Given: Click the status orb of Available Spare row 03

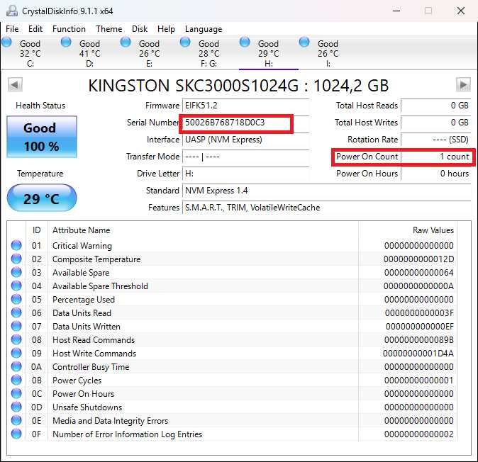Looking at the screenshot, I should [x=16, y=272].
